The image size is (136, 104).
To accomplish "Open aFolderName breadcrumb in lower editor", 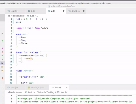I will click(x=15, y=92).
